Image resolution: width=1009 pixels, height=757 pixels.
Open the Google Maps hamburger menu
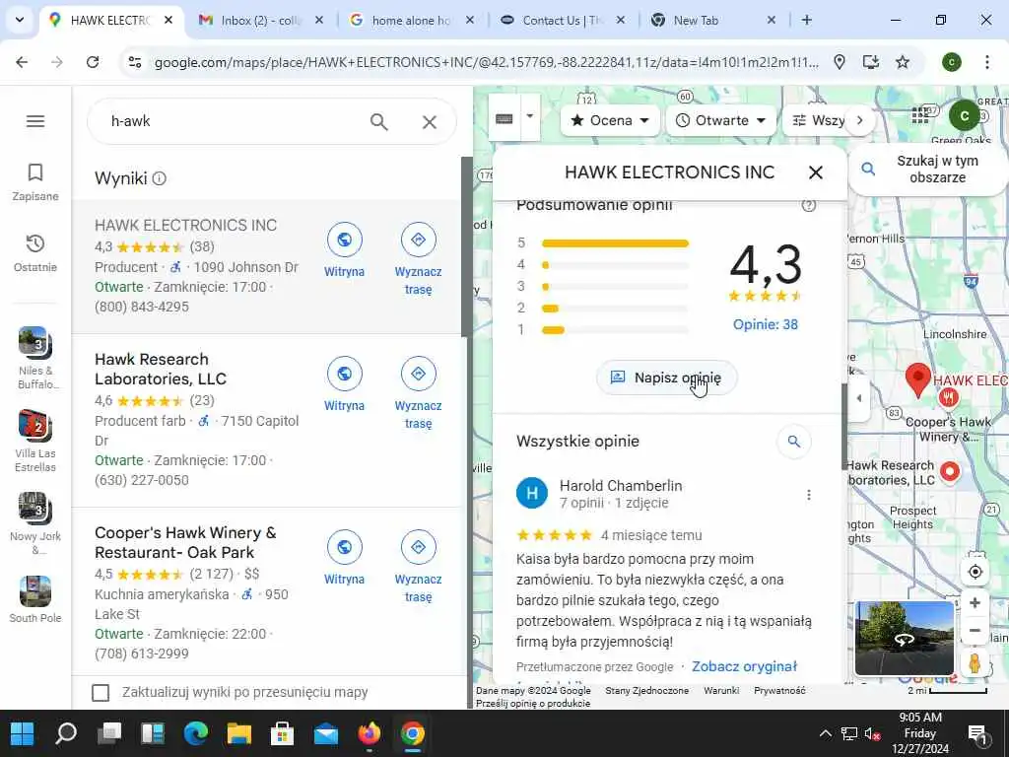(35, 121)
